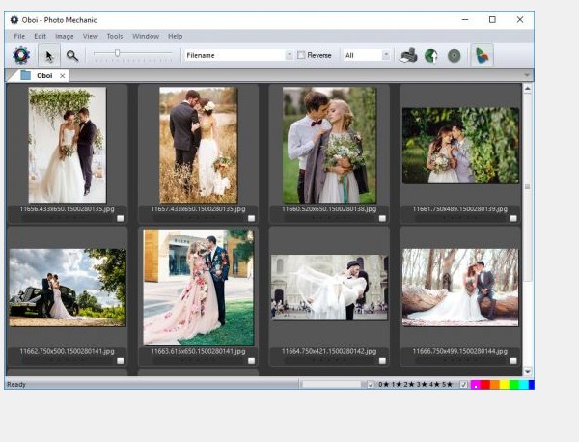The height and width of the screenshot is (442, 579).
Task: Open the Window menu
Action: [x=146, y=36]
